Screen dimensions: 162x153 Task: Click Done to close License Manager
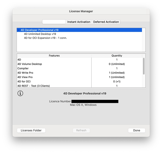137,130
